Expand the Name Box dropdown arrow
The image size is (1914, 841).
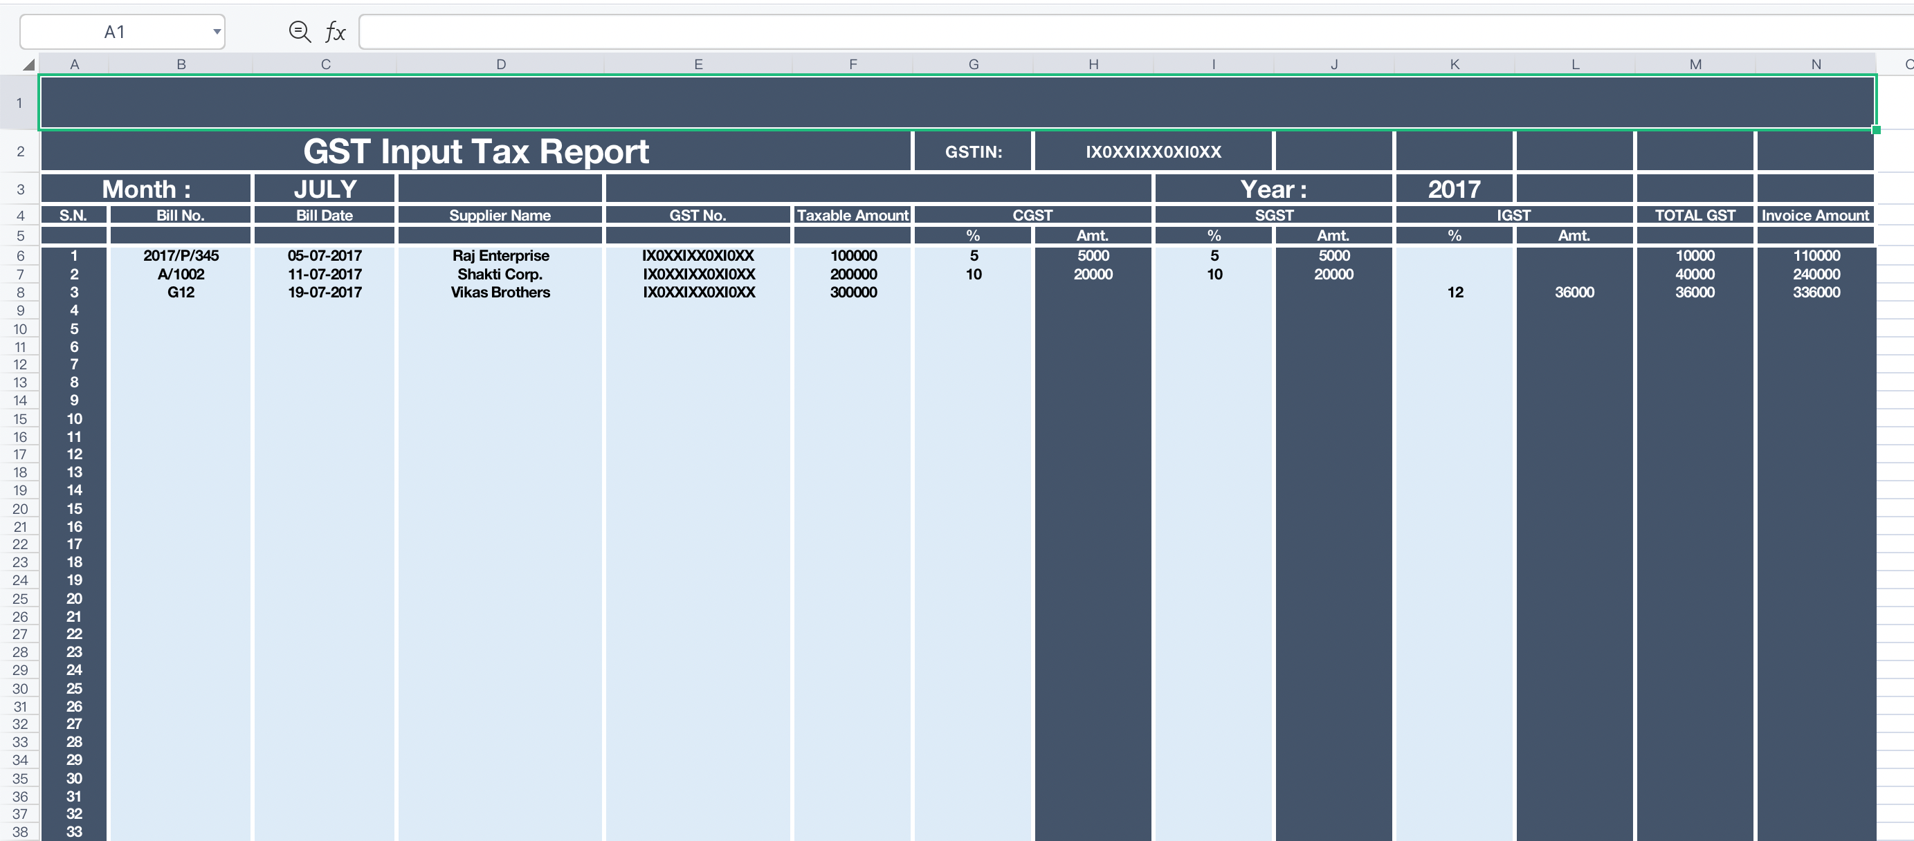[216, 31]
